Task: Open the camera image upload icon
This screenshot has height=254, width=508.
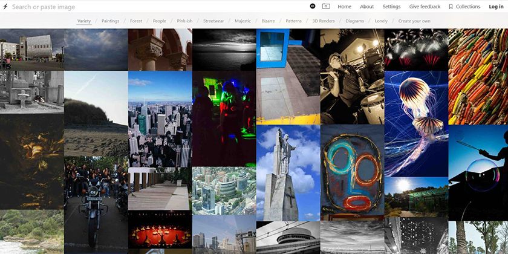Action: (325, 6)
